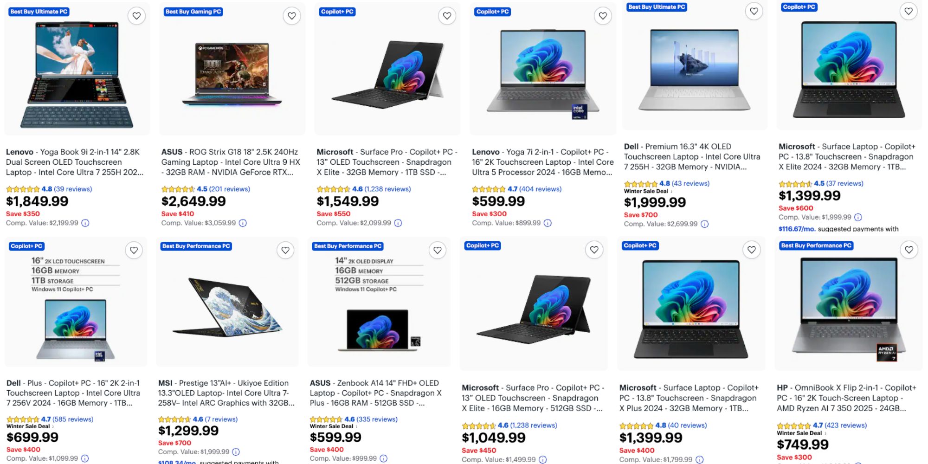The image size is (928, 464).
Task: Click the heart on the MSI Prestige 13 AI+
Action: point(286,250)
